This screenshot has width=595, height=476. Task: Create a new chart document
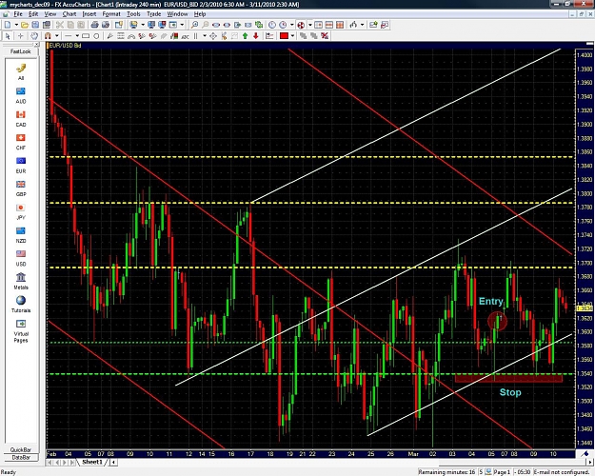tap(8, 25)
